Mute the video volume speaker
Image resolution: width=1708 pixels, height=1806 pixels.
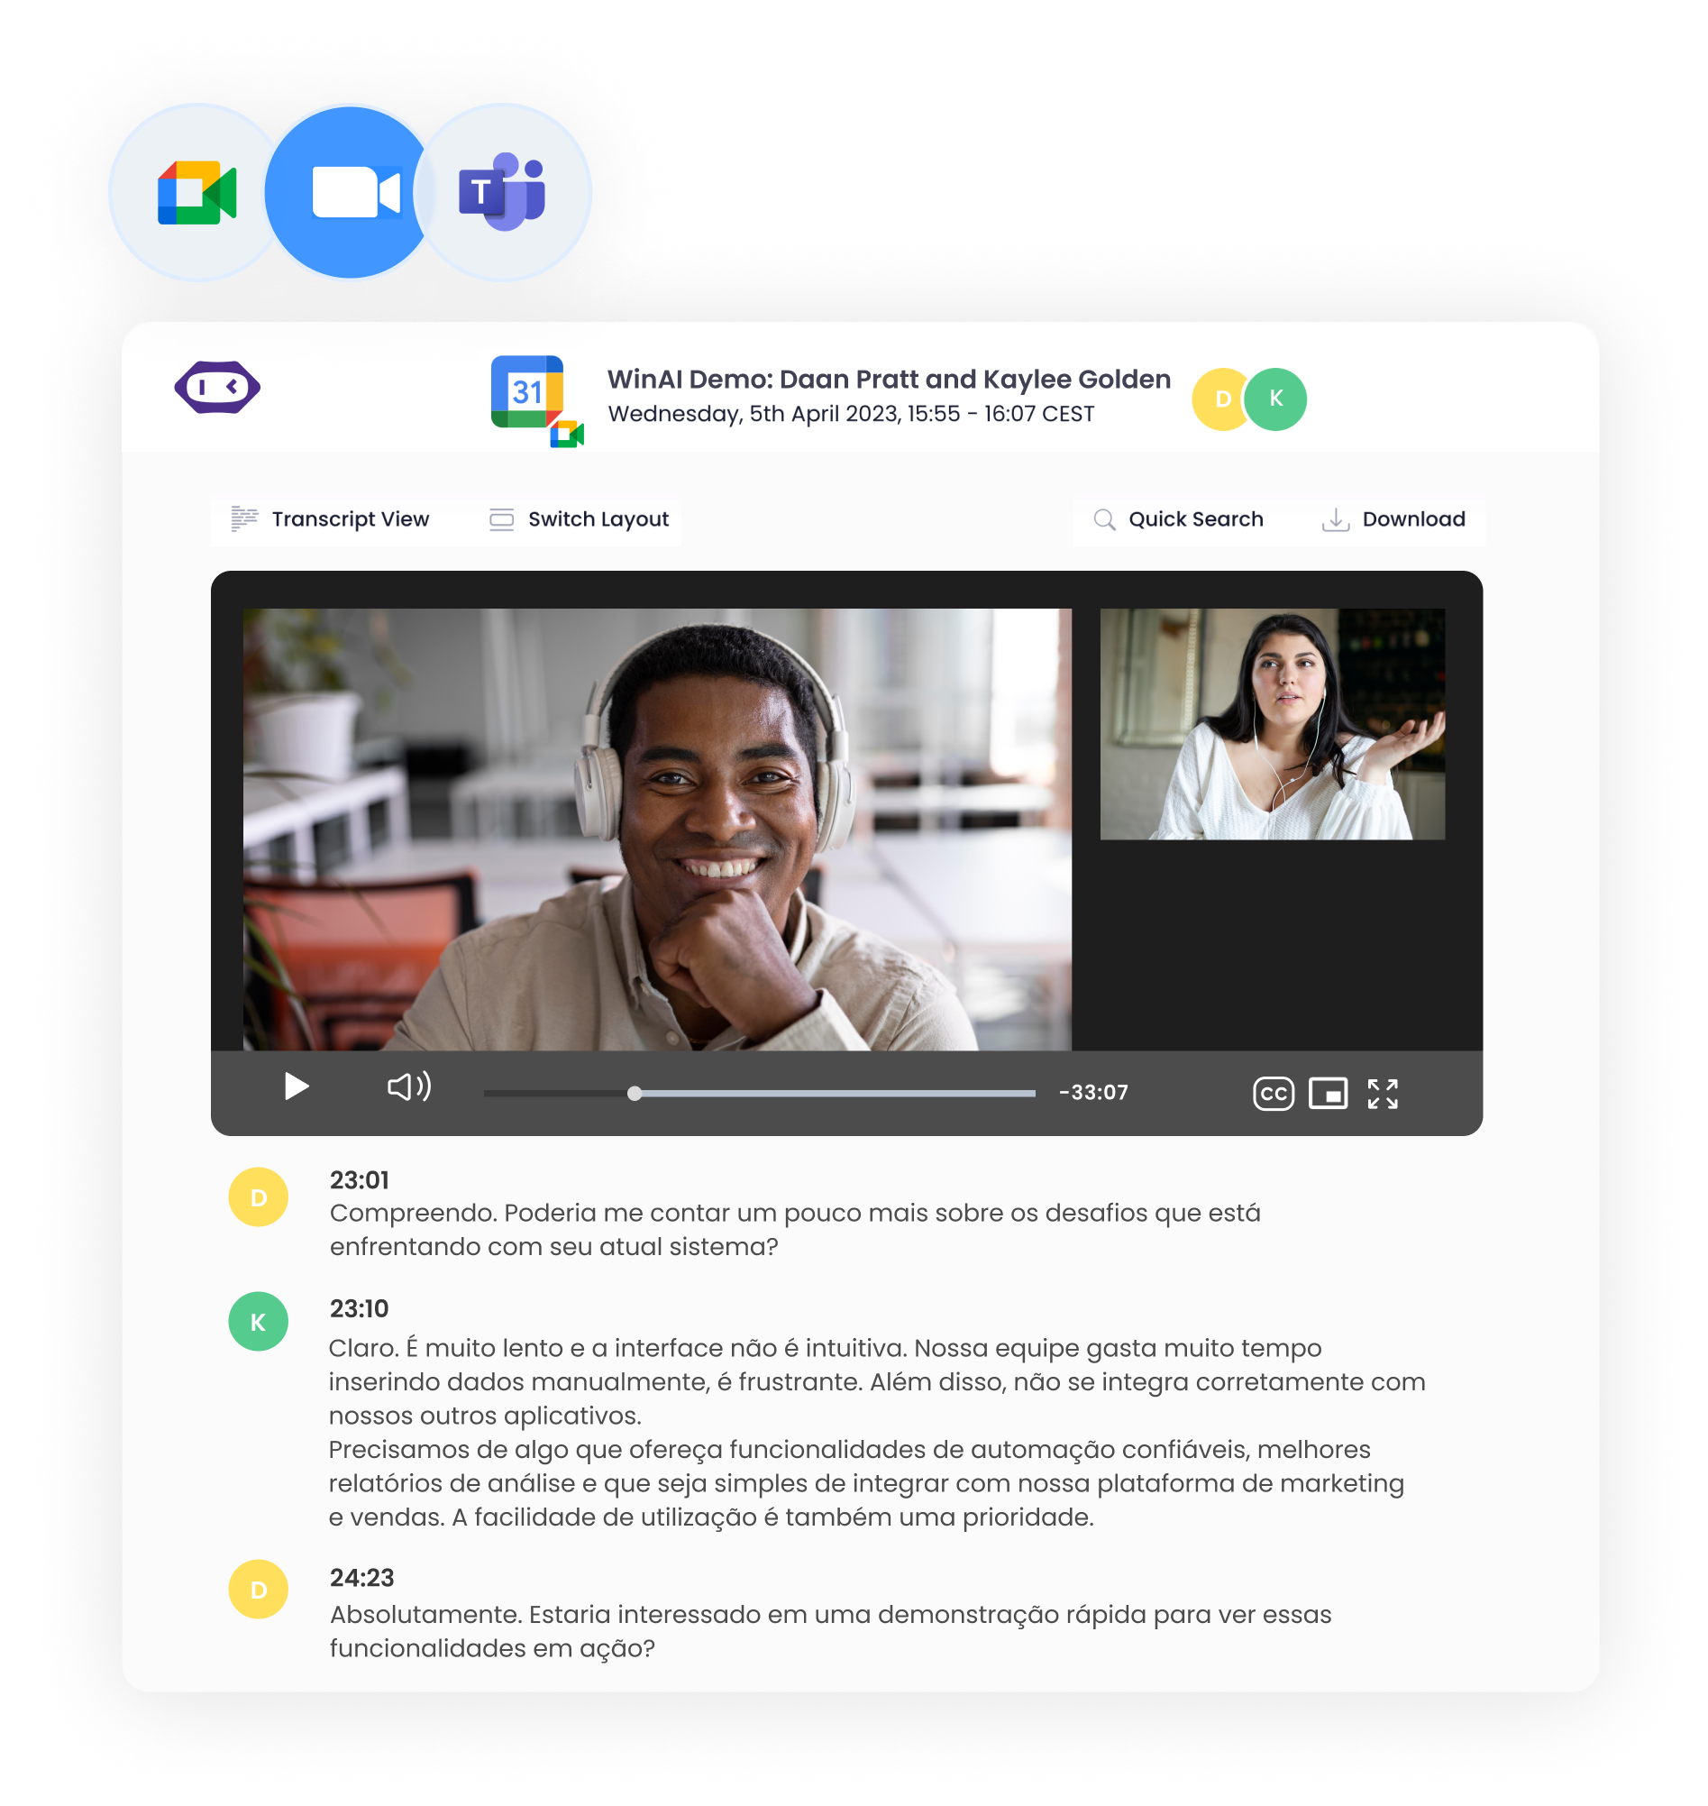coord(409,1086)
